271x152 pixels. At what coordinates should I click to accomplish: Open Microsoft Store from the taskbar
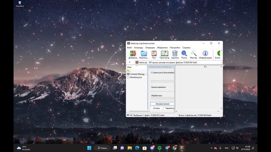pyautogui.click(x=144, y=148)
